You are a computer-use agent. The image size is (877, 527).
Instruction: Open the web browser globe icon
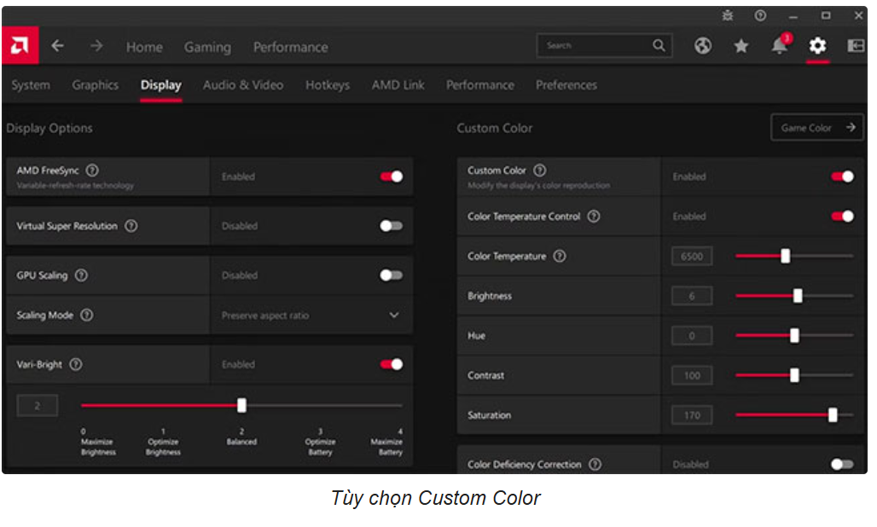(703, 46)
